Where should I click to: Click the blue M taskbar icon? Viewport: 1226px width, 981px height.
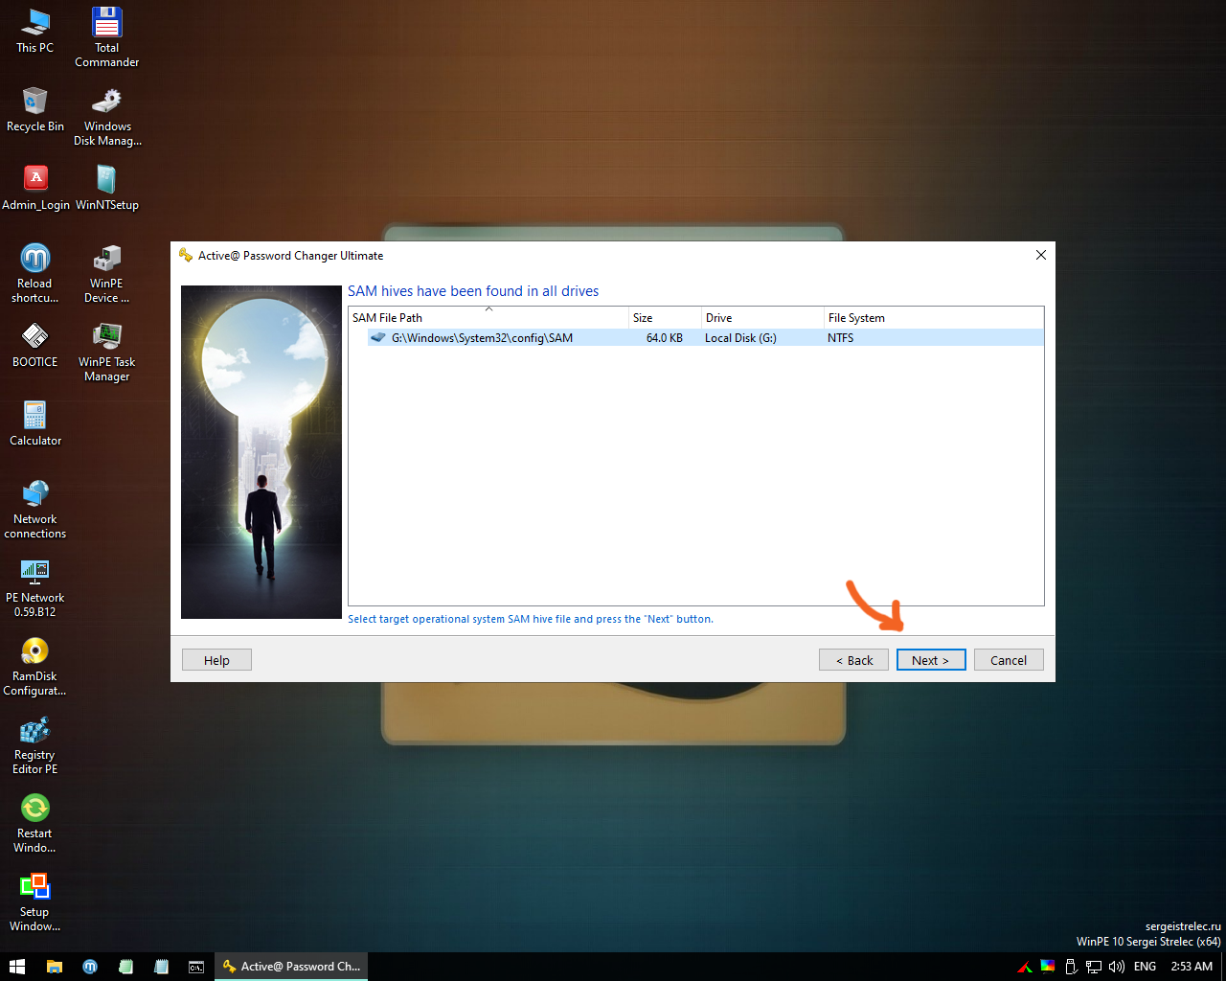(90, 967)
